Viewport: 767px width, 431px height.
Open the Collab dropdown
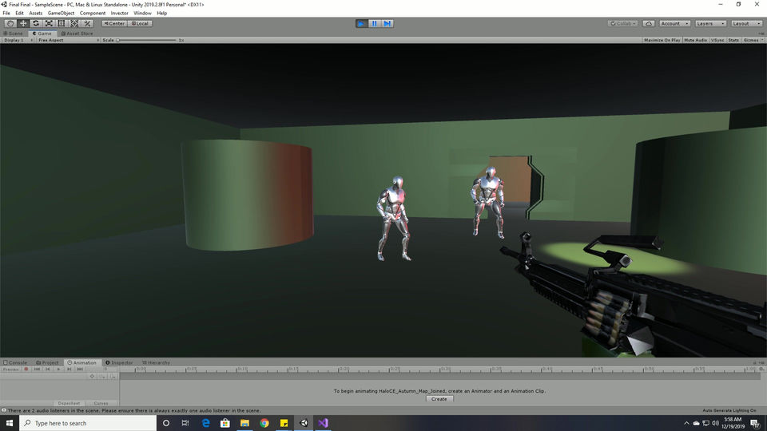coord(622,23)
